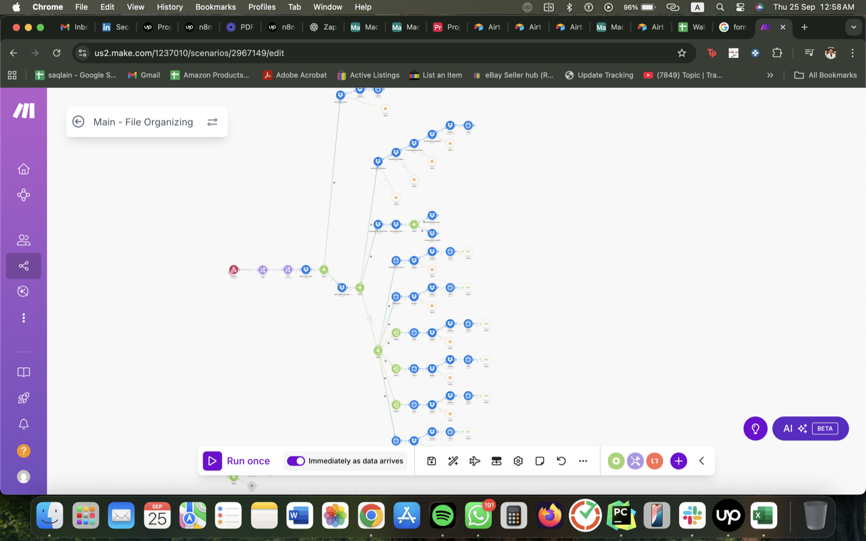Save the scenario with the disk icon
Viewport: 866px width, 541px height.
click(x=431, y=461)
